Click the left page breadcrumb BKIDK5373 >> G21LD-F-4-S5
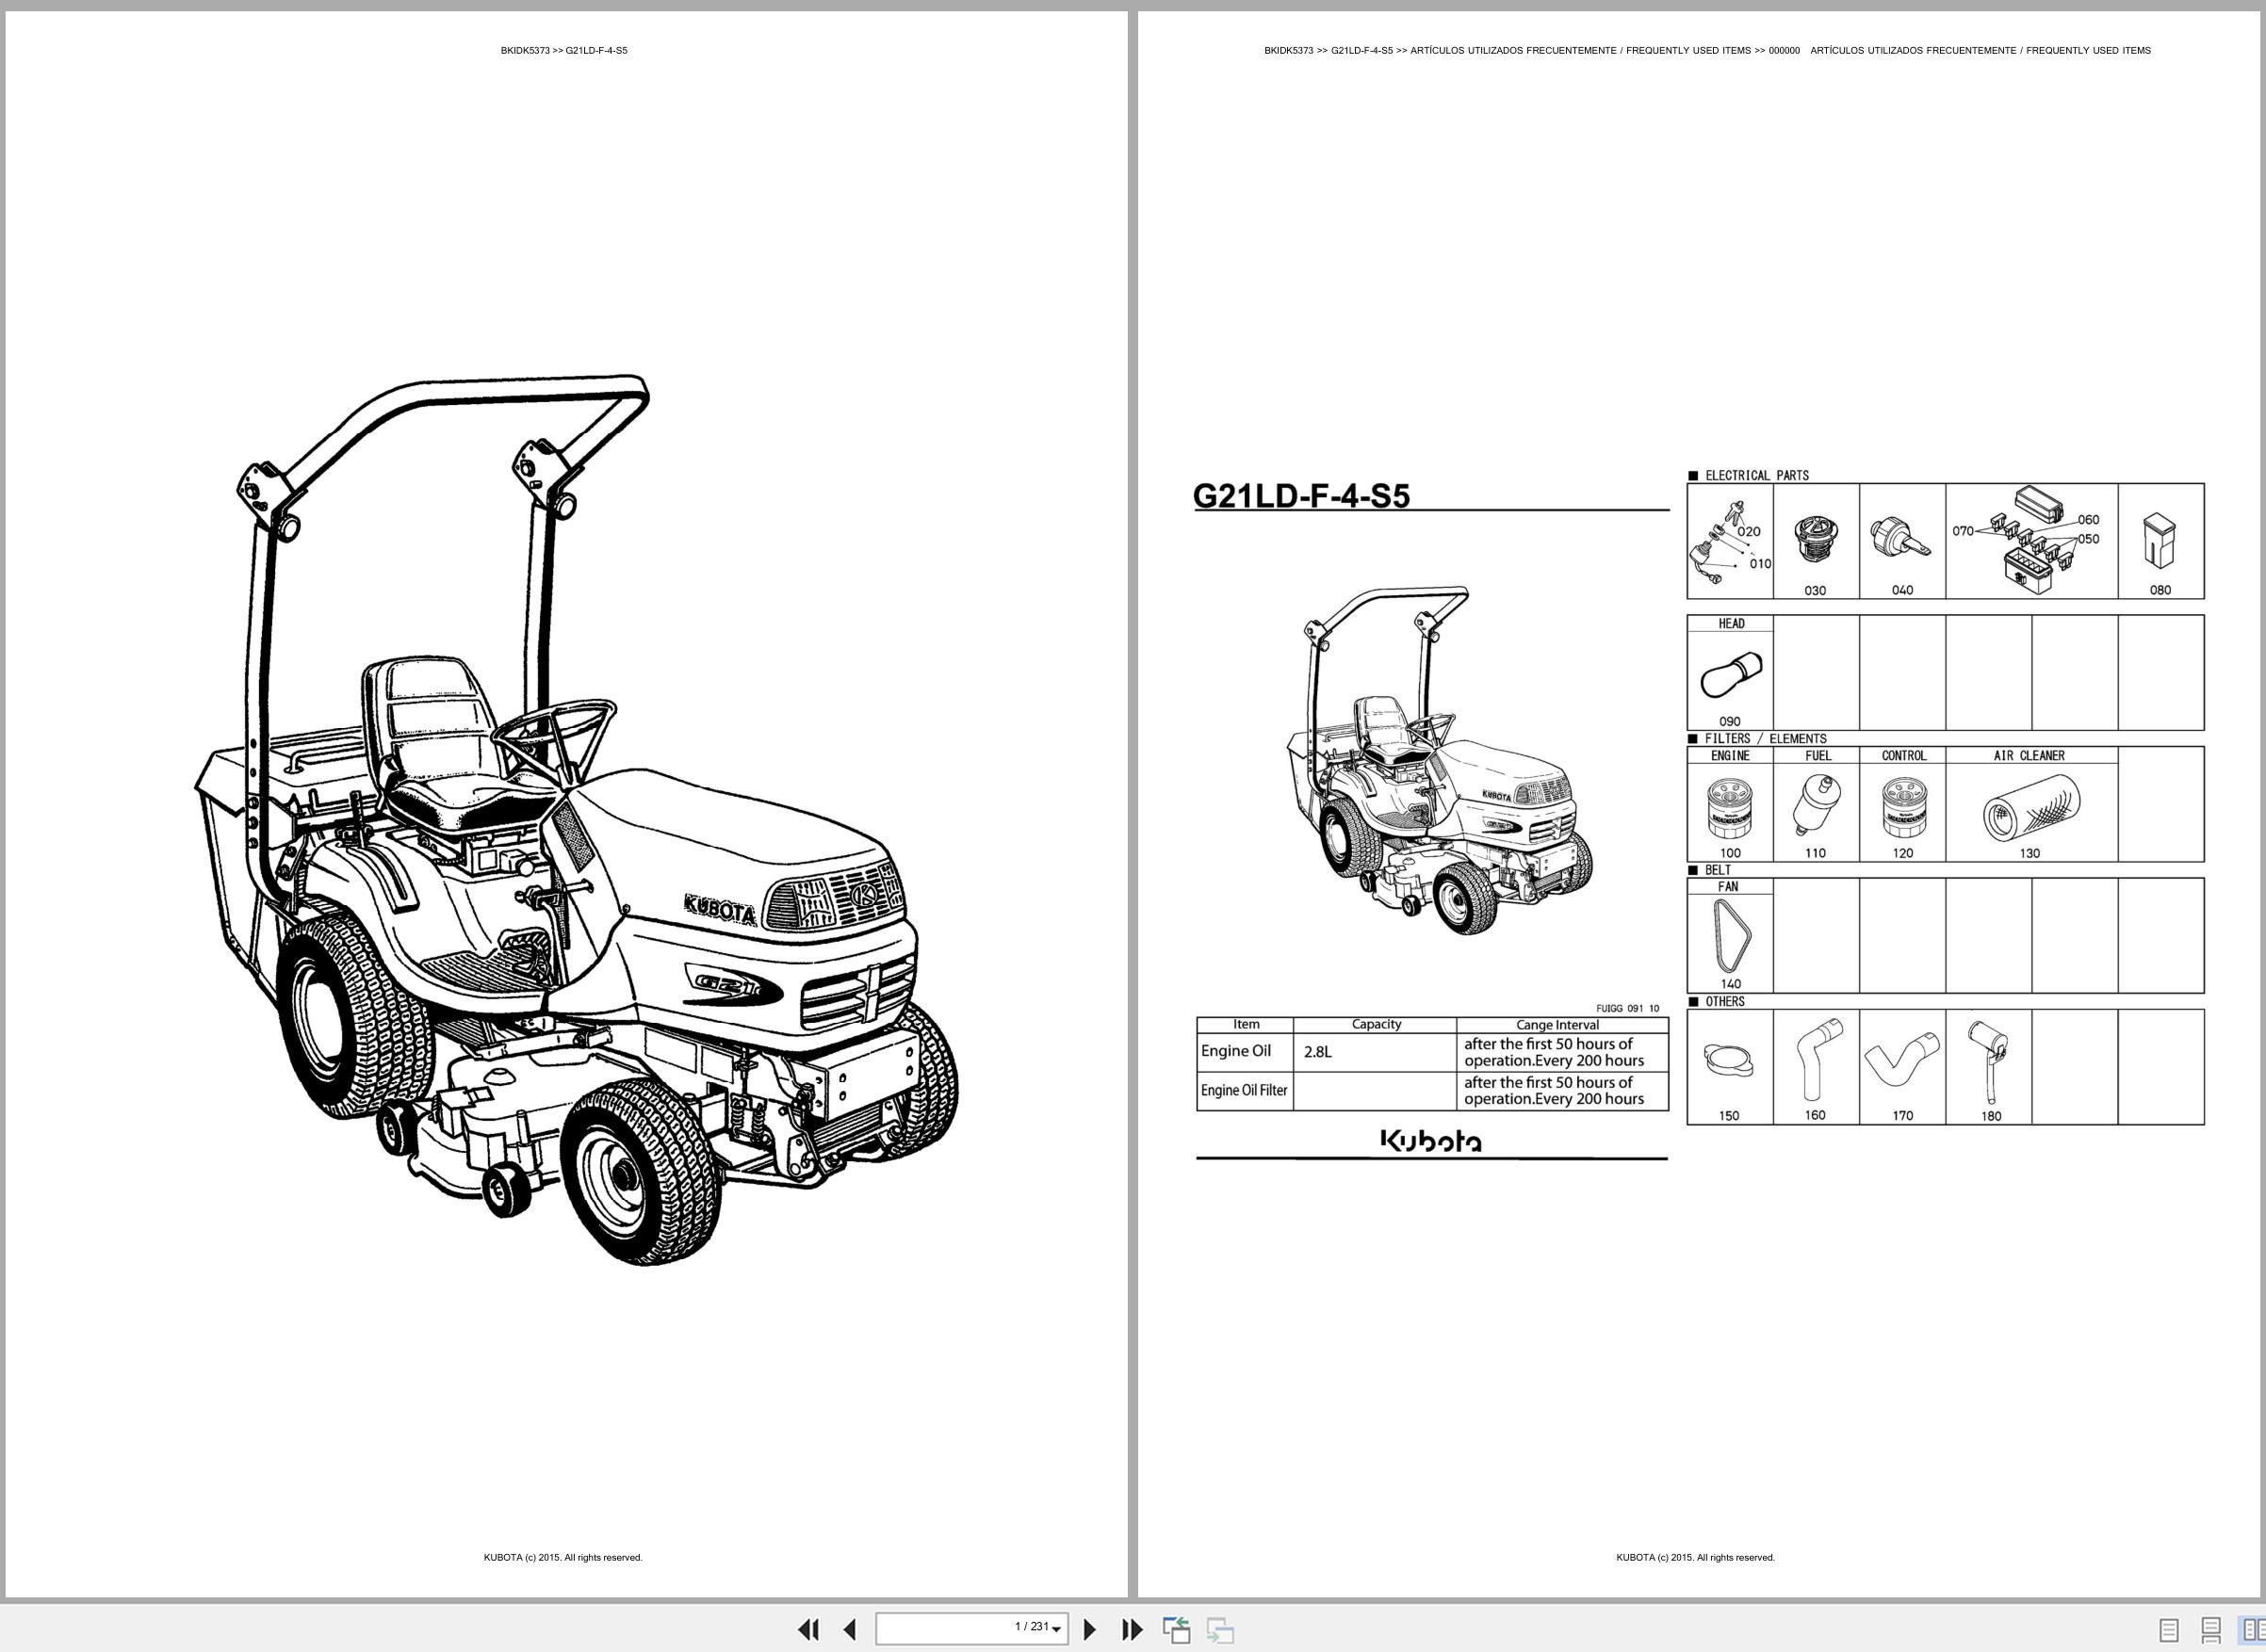The width and height of the screenshot is (2266, 1652). tap(564, 50)
